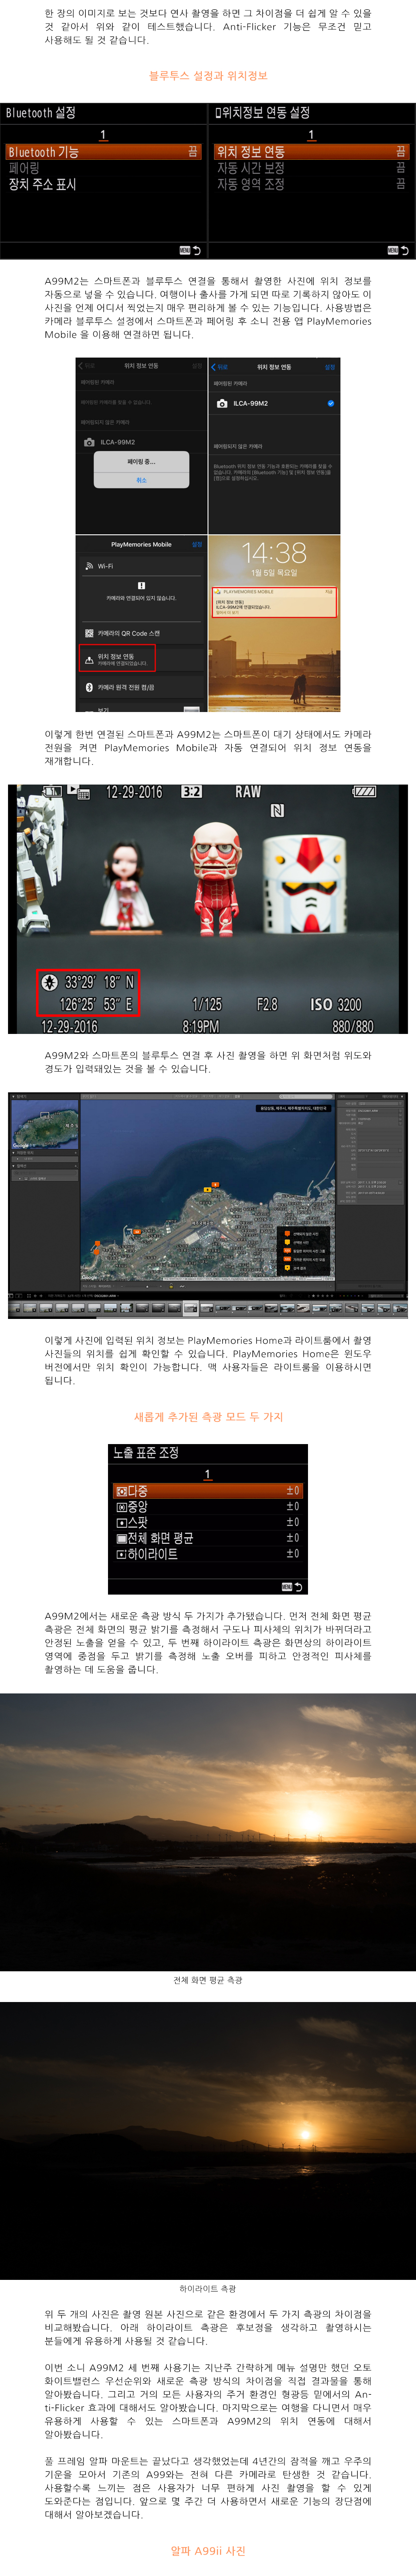
Task: Select 하이라이트 metering mode
Action: coord(208,1554)
